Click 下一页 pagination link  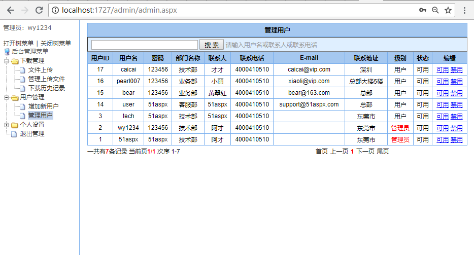click(365, 152)
